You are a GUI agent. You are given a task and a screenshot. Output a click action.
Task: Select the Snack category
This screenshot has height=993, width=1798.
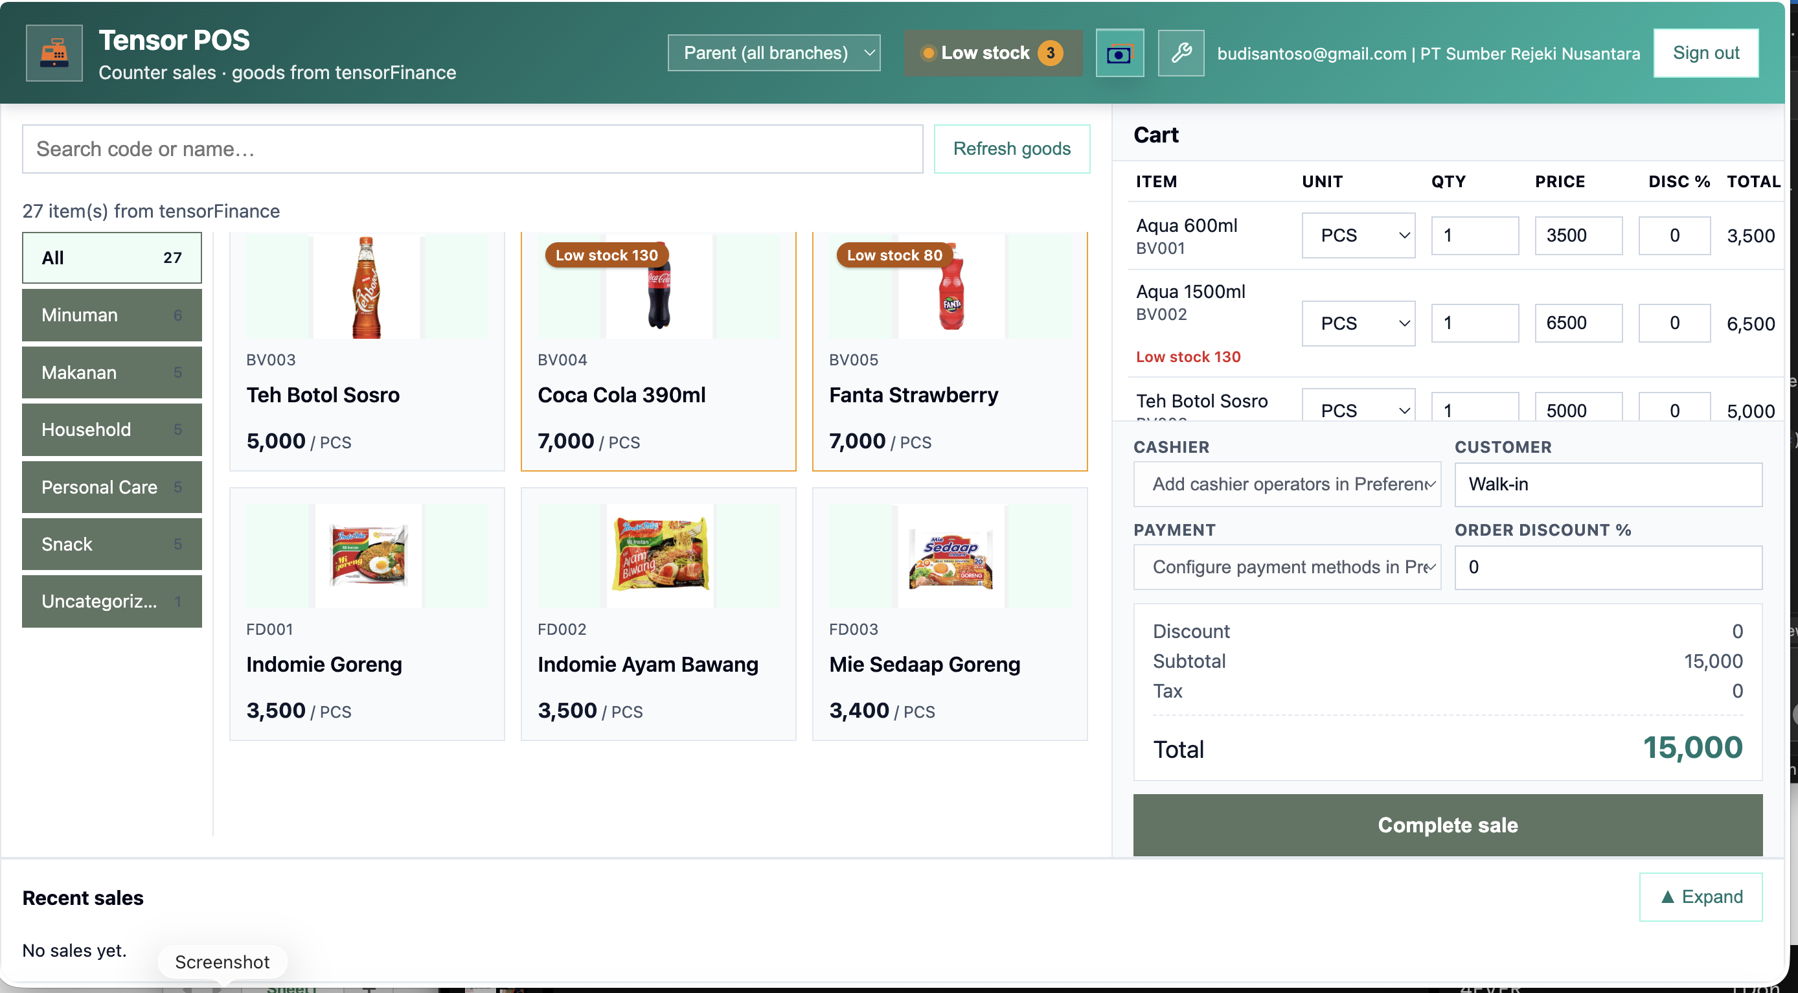pyautogui.click(x=111, y=544)
